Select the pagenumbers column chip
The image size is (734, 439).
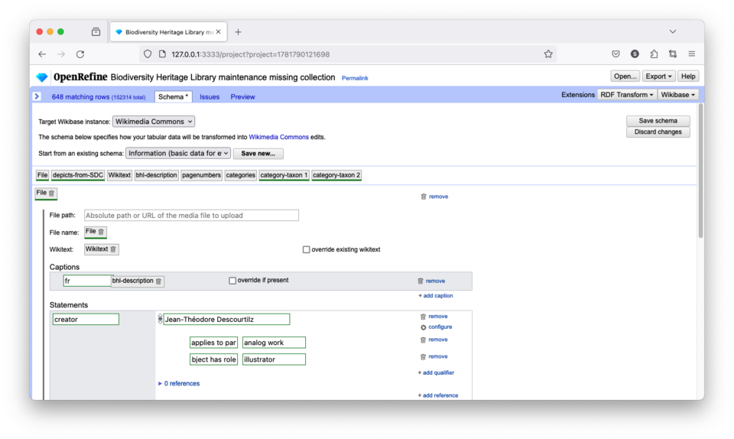pos(201,175)
